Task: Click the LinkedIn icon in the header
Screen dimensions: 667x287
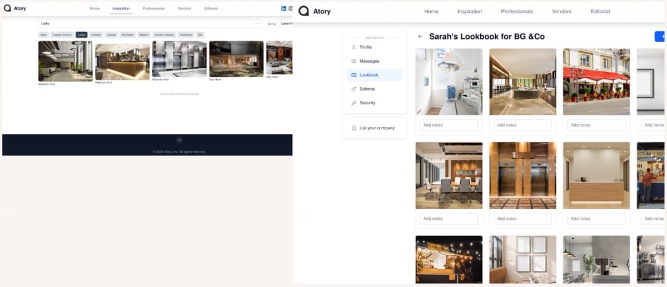Action: click(x=284, y=8)
